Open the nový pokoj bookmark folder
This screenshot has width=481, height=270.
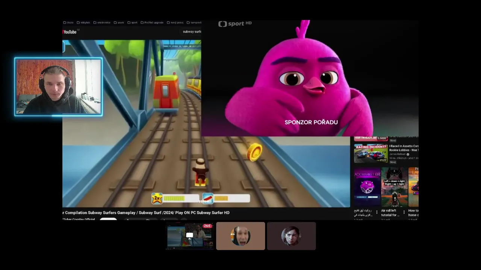(x=175, y=22)
